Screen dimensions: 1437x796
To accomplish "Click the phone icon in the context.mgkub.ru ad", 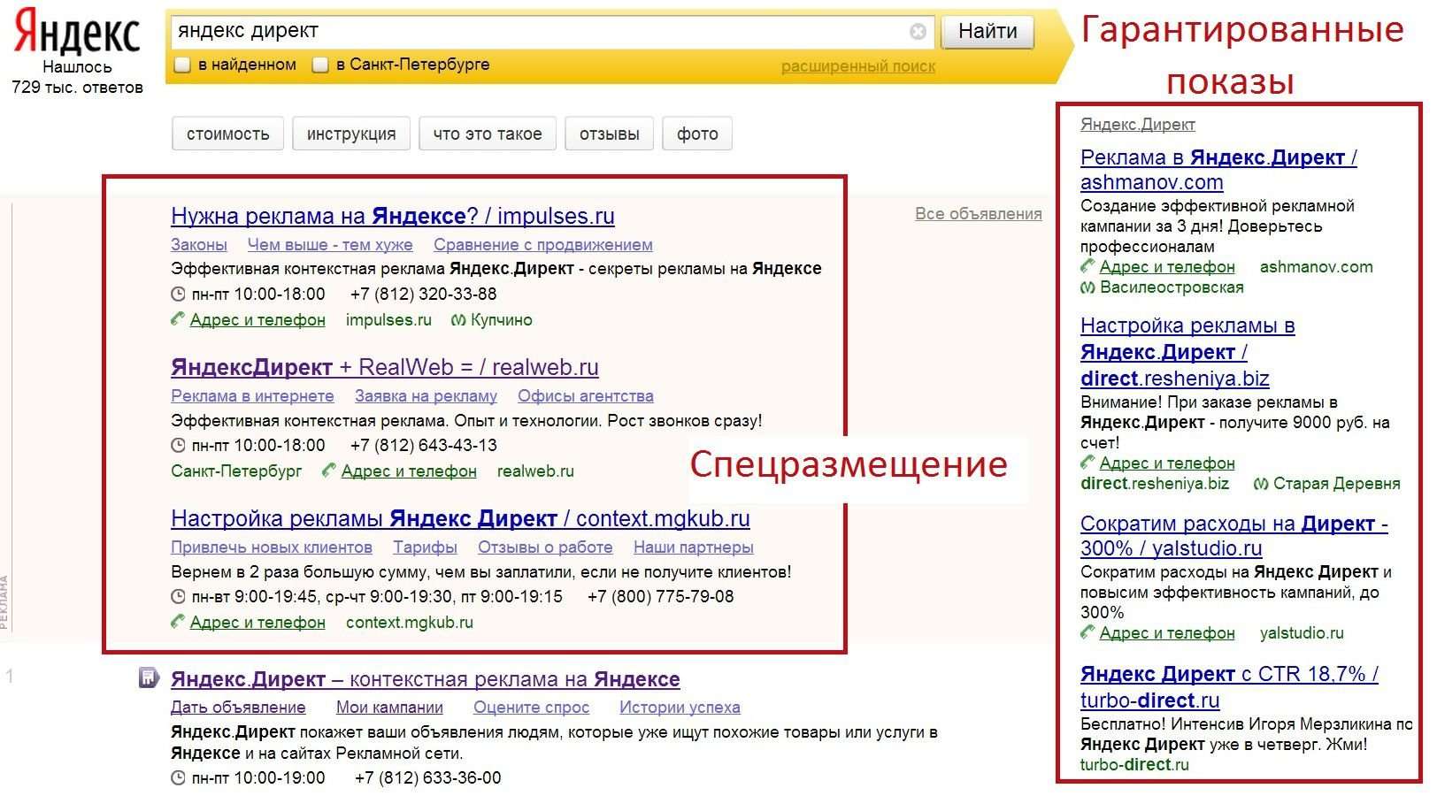I will pyautogui.click(x=178, y=622).
